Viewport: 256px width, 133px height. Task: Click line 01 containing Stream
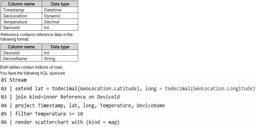[x=14, y=80]
